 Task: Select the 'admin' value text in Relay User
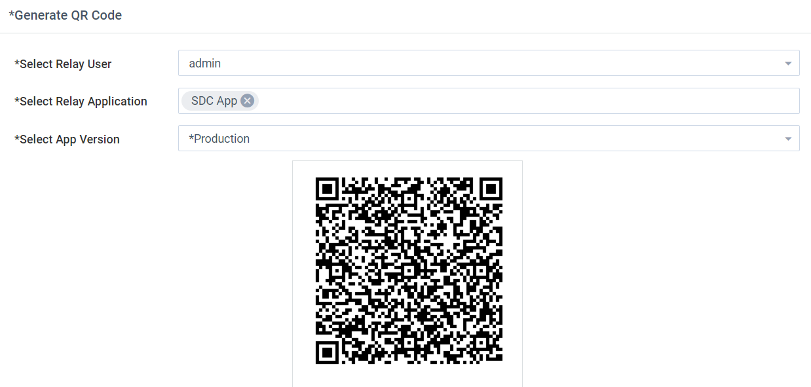click(x=204, y=64)
